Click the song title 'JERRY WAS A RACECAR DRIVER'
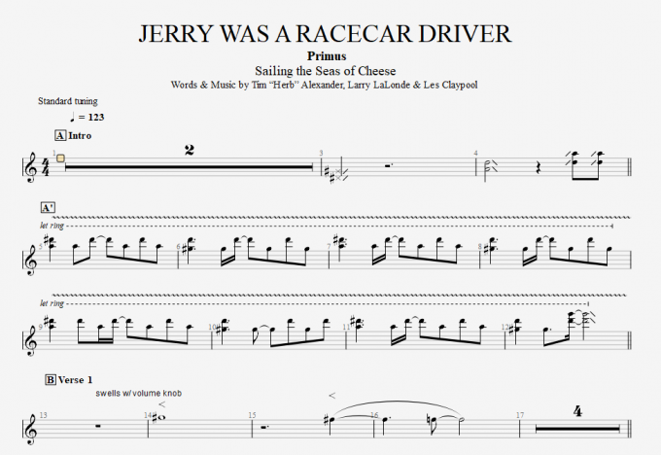 [x=325, y=33]
